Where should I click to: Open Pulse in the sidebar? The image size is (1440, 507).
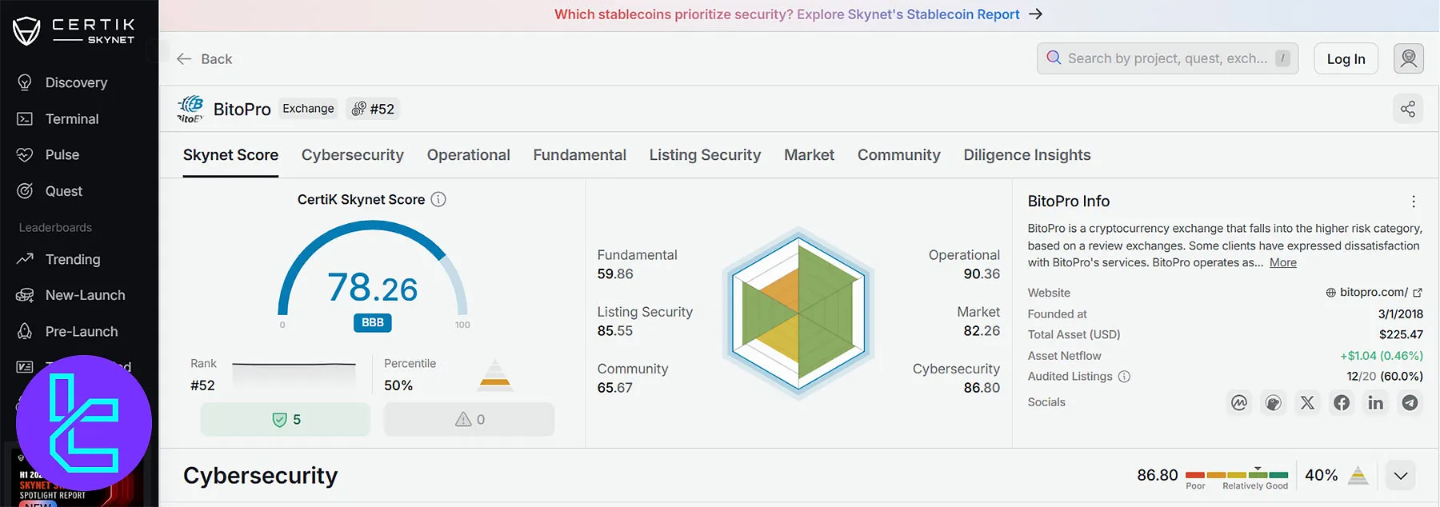click(x=62, y=154)
